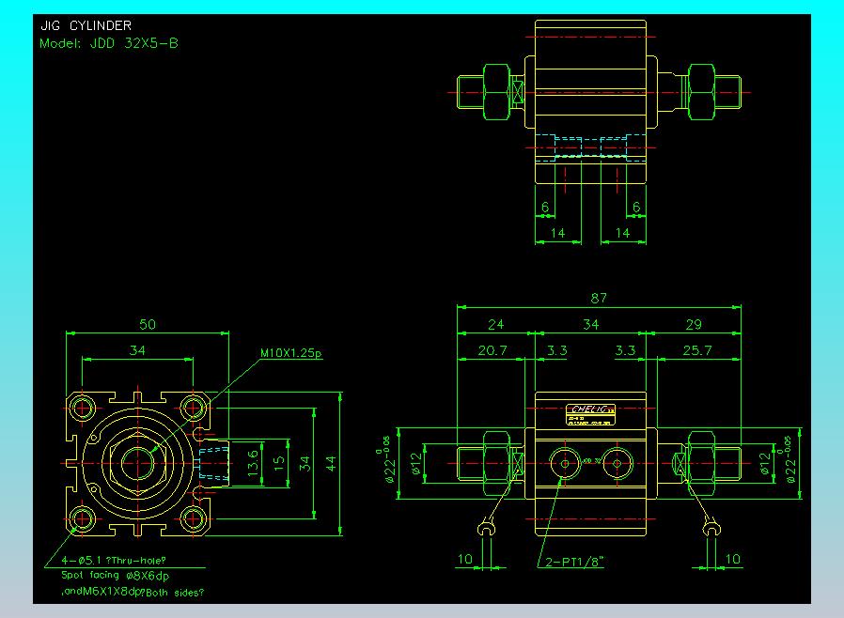Pick the '34' dimension below the 50
This screenshot has height=618, width=844.
pos(137,350)
